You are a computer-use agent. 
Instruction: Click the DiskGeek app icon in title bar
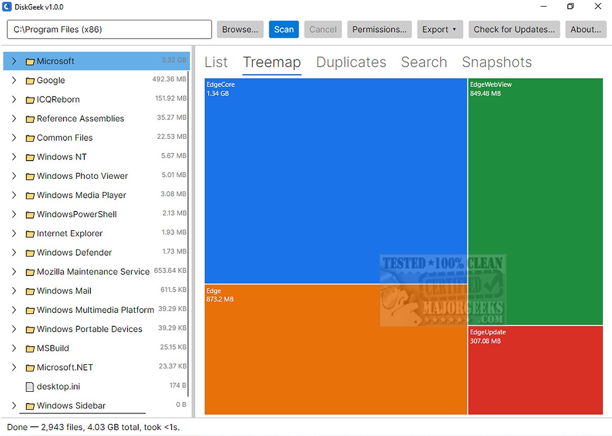7,7
